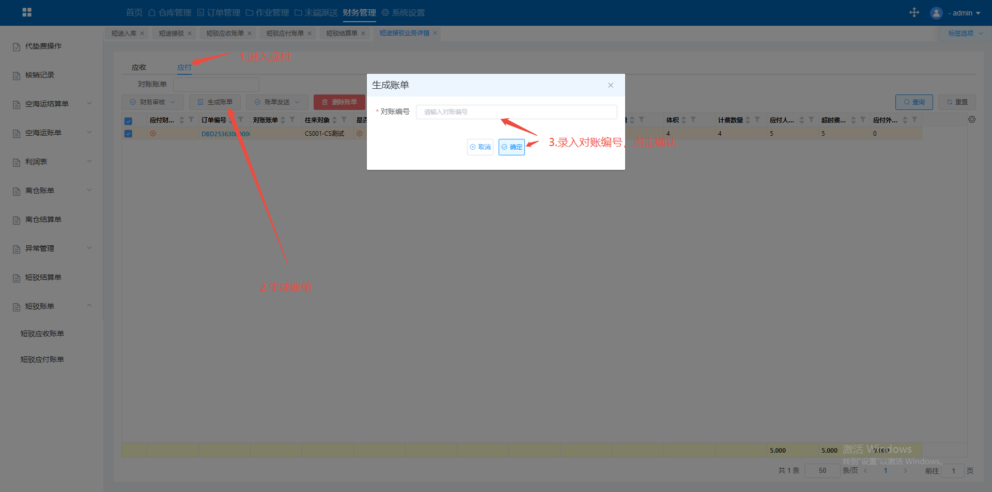This screenshot has width=992, height=492.
Task: Open 财务管理 in top navigation
Action: (359, 12)
